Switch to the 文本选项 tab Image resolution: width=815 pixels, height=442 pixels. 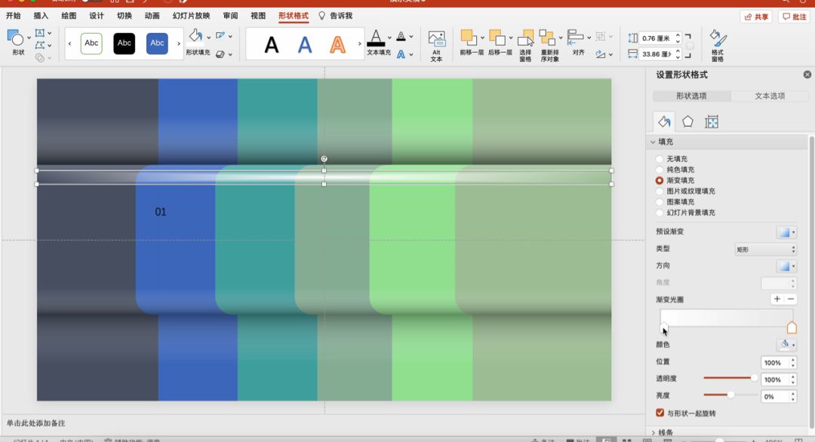(770, 96)
